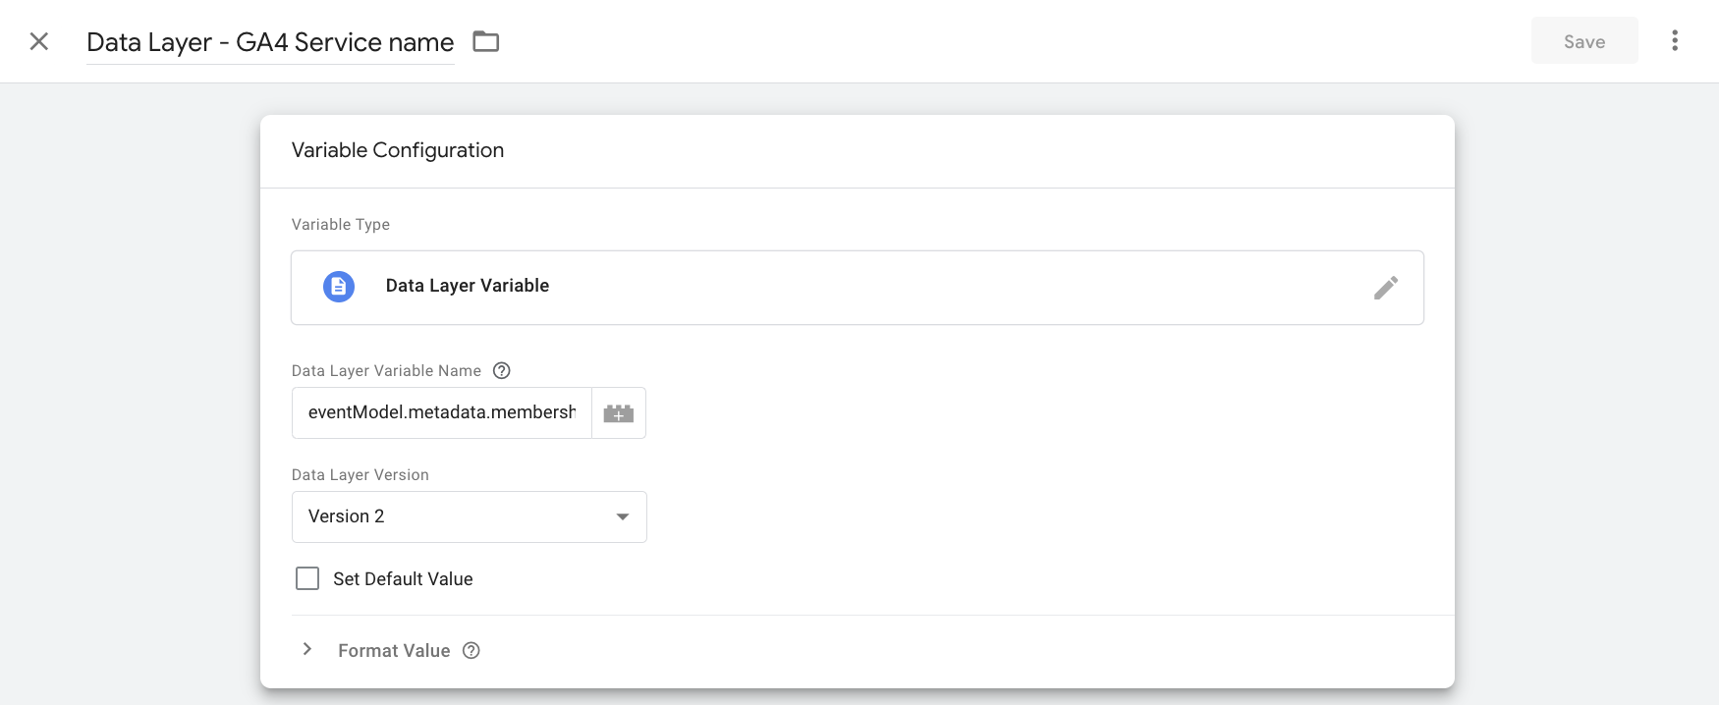1719x705 pixels.
Task: Open help icon beside Format Value
Action: pyautogui.click(x=471, y=650)
